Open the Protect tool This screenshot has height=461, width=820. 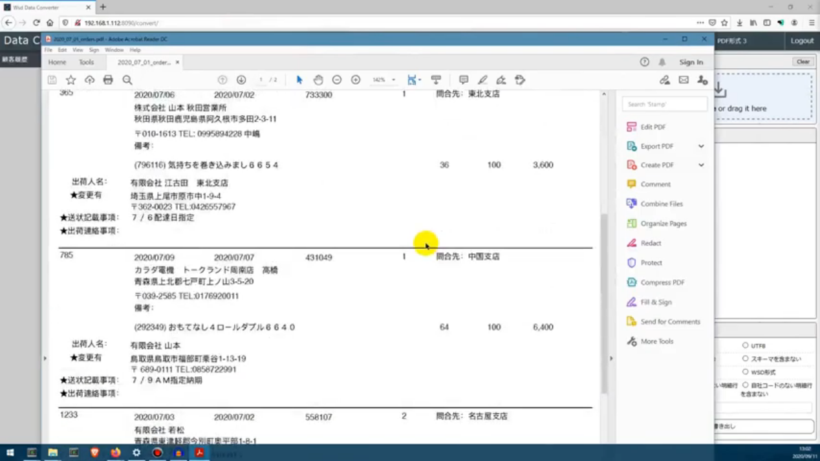[x=651, y=263]
